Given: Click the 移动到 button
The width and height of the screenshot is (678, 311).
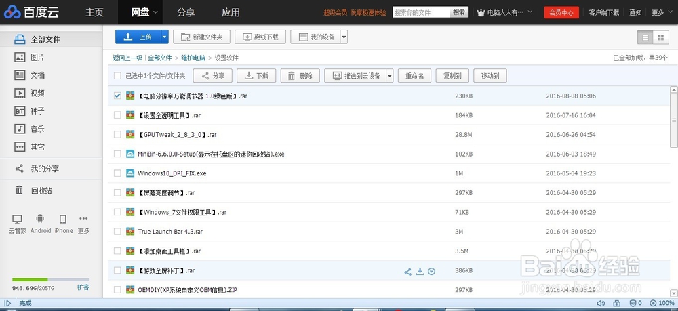Looking at the screenshot, I should (x=490, y=76).
